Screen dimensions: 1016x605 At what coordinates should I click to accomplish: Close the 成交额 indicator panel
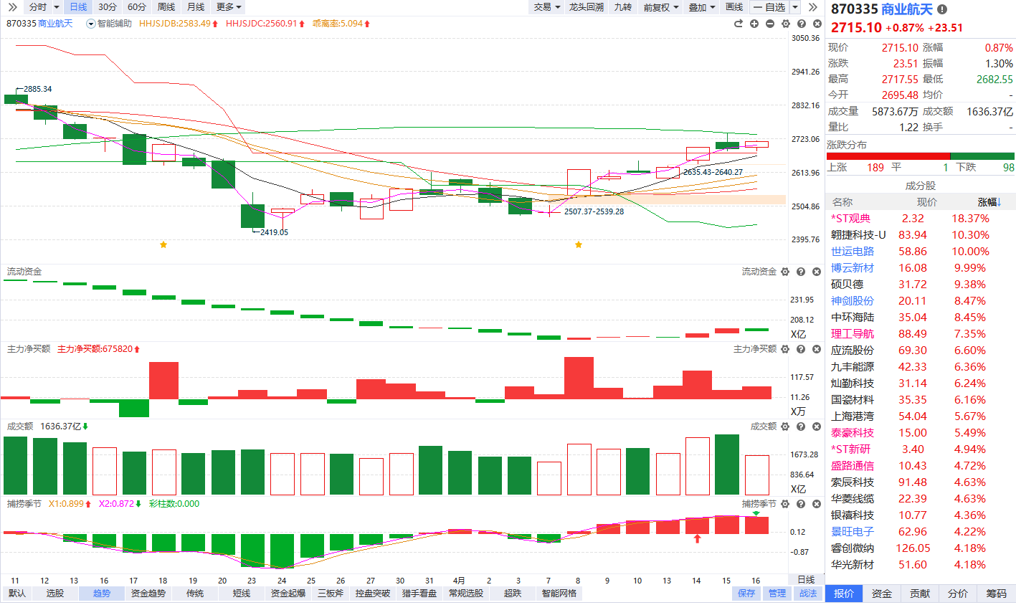point(817,427)
